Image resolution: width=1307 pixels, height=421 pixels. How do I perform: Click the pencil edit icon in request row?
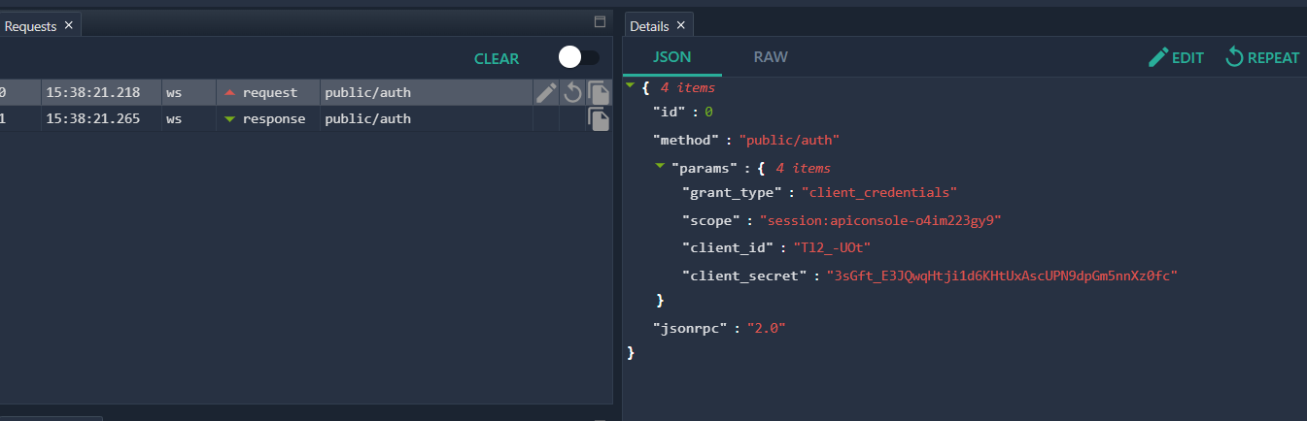tap(546, 92)
